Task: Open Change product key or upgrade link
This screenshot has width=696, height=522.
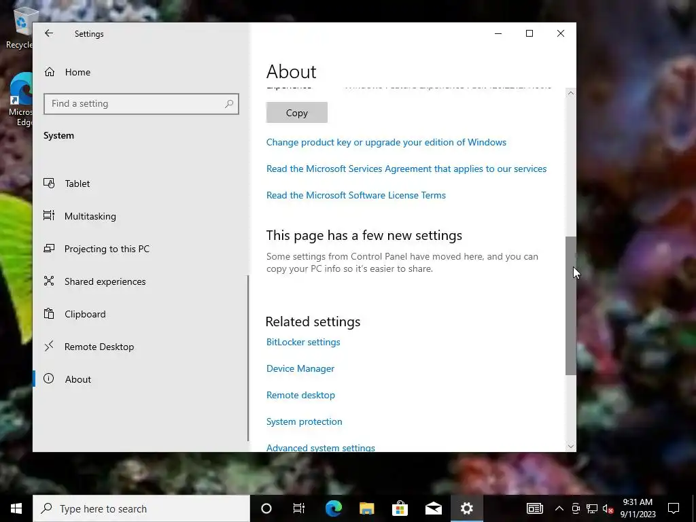Action: tap(386, 143)
